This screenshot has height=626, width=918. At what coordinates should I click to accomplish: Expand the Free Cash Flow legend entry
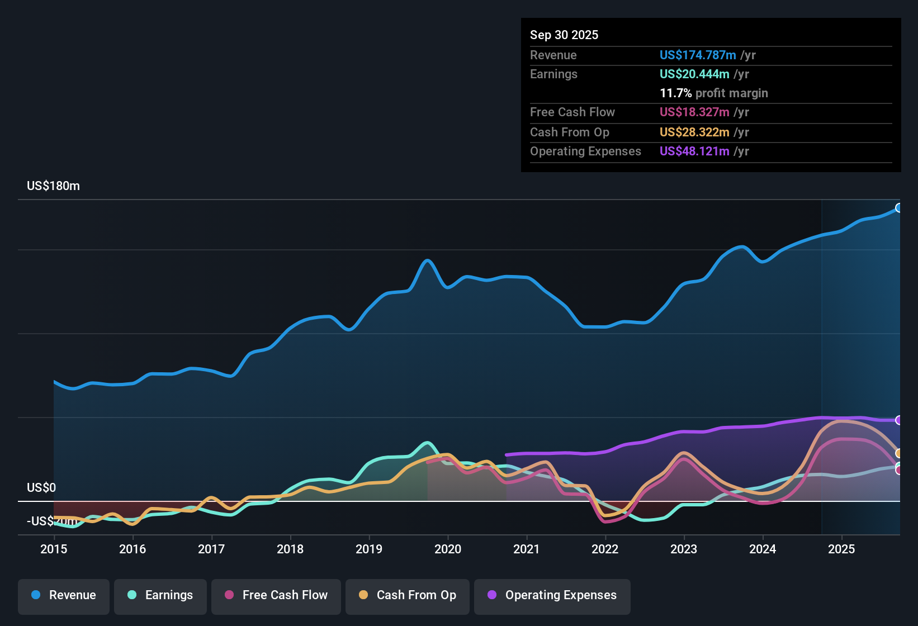click(x=276, y=595)
